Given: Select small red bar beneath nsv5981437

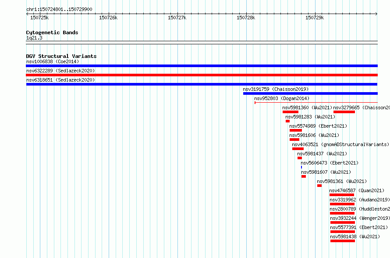Looking at the screenshot, I should (x=300, y=158).
